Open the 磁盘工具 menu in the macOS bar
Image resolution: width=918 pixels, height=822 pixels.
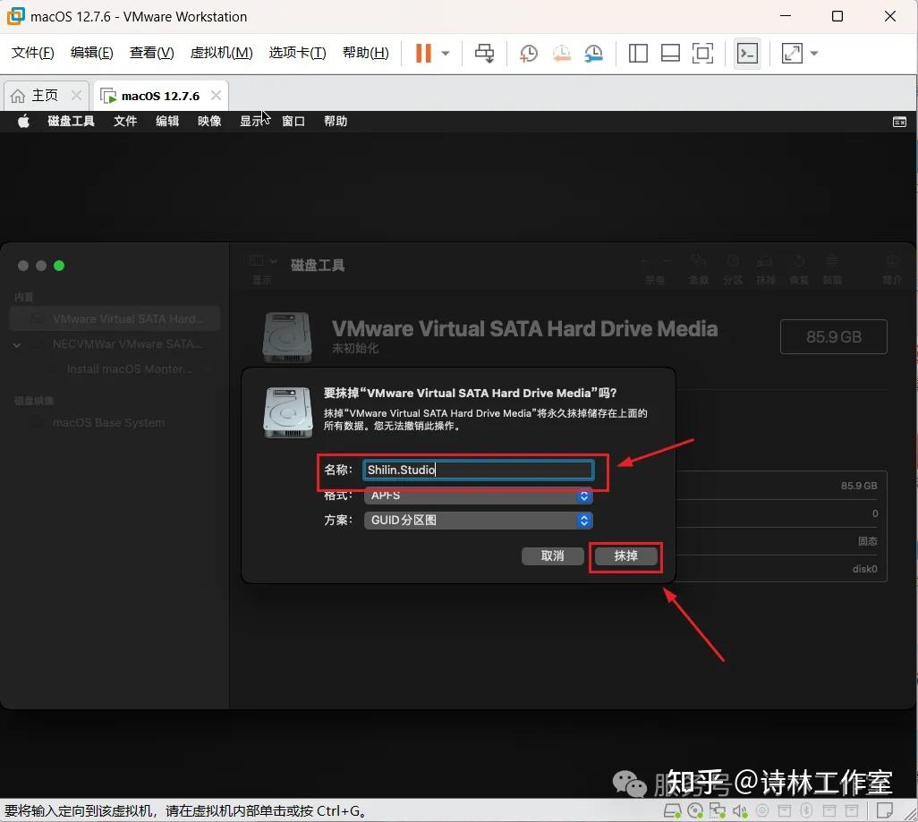click(x=71, y=121)
